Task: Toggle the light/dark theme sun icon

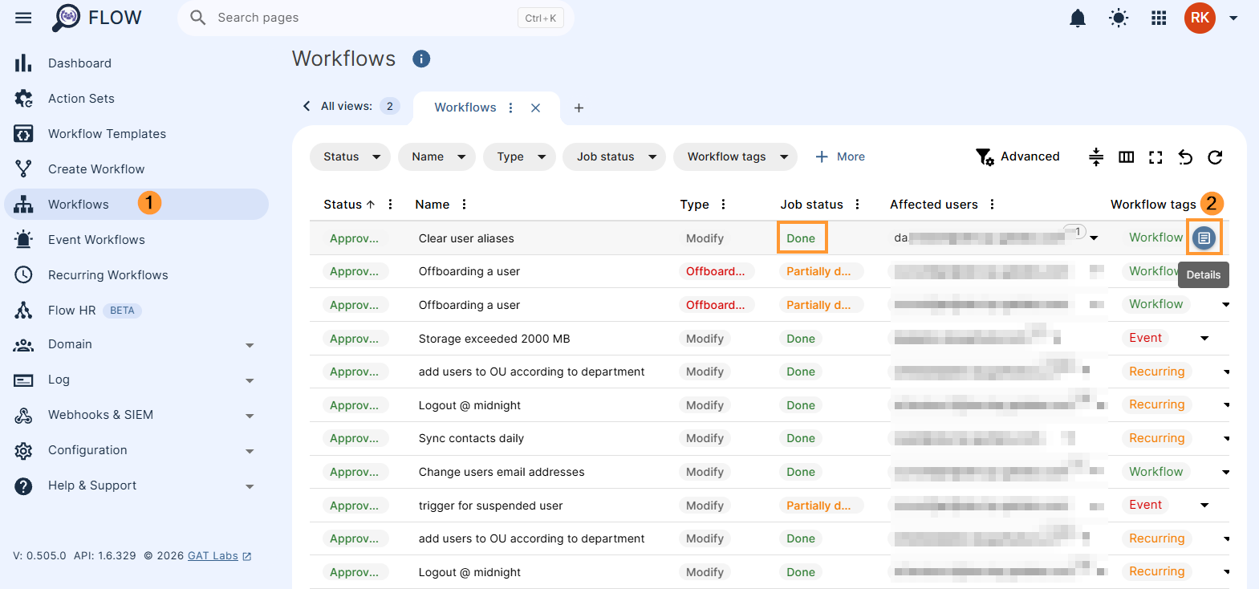Action: pos(1119,18)
